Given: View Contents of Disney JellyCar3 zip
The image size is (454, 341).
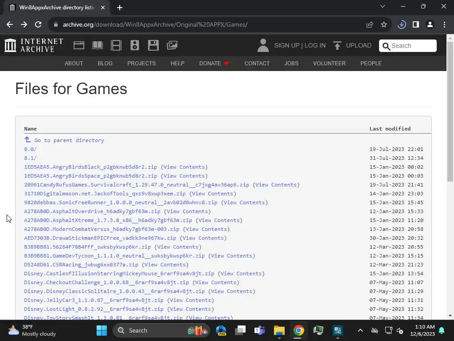Looking at the screenshot, I should [191, 301].
